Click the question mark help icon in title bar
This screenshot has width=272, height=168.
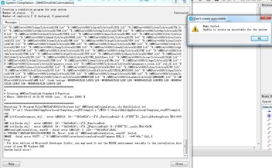176,2
